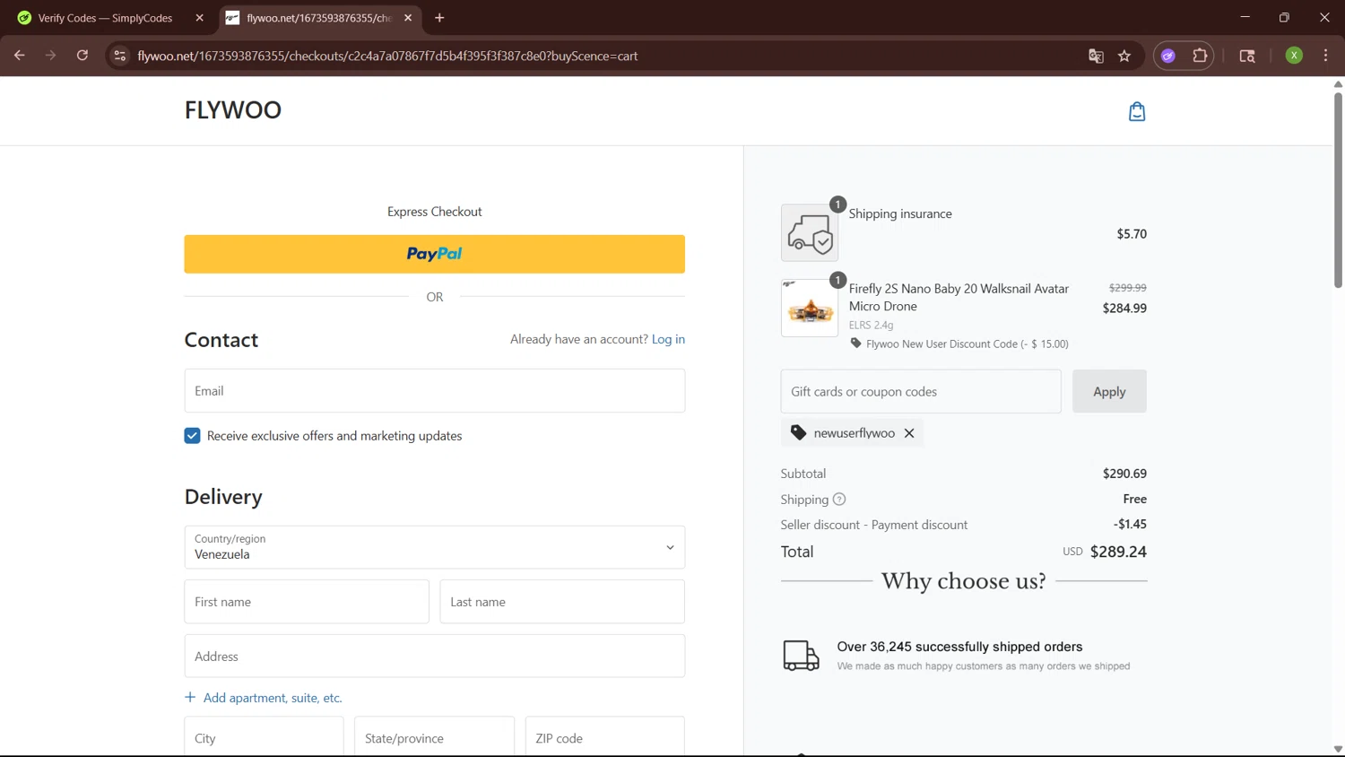Click the translate page icon
Viewport: 1345px width, 757px height.
(1096, 56)
